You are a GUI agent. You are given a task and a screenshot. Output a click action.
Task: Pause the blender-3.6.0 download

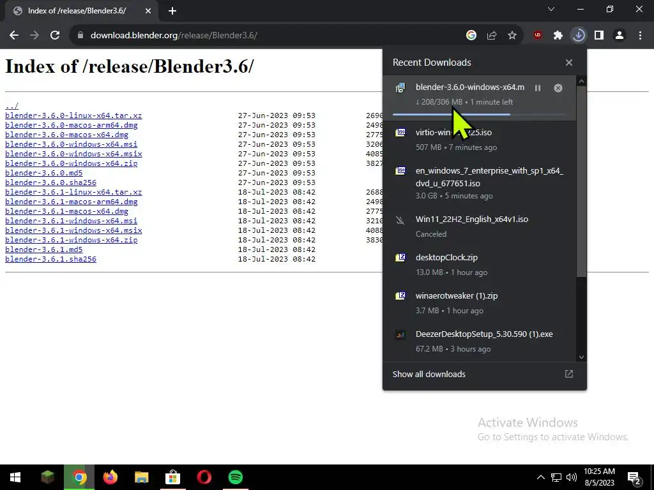[x=538, y=88]
